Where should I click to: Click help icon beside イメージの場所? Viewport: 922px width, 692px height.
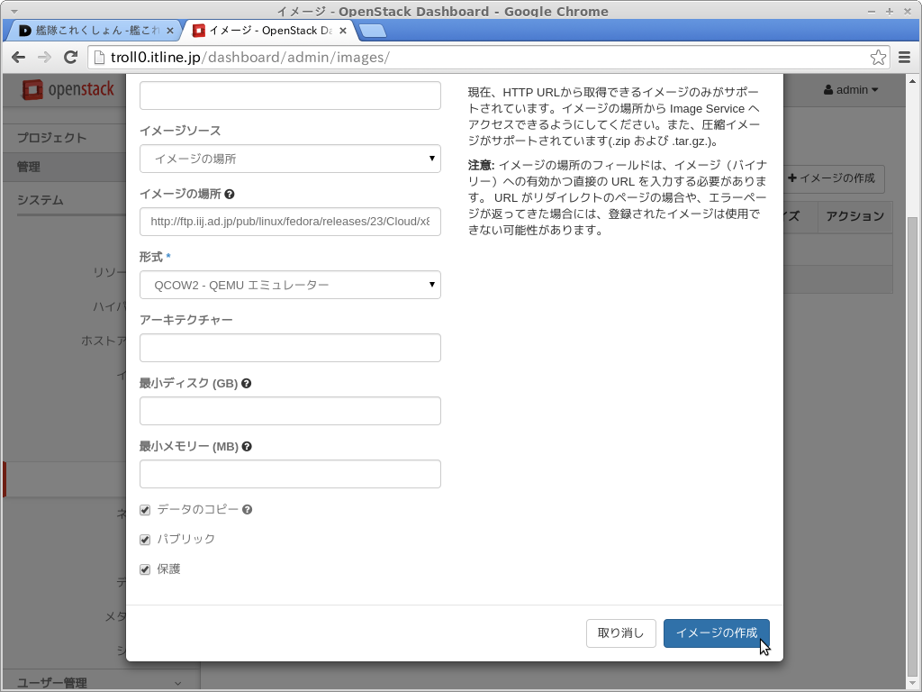230,194
